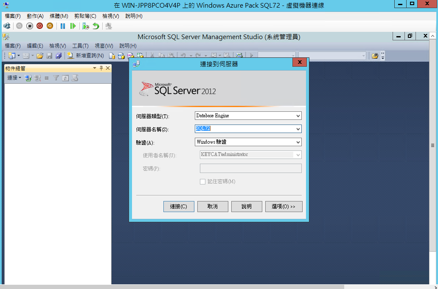Click into the 密碼 password field

[250, 168]
